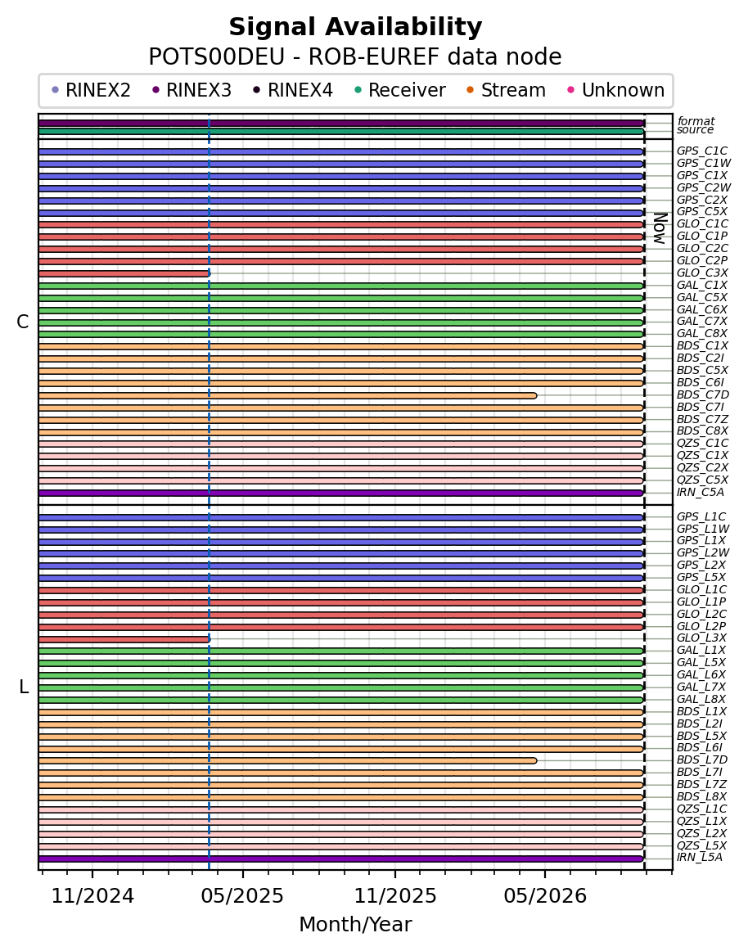Click the Now marker label

coord(660,228)
